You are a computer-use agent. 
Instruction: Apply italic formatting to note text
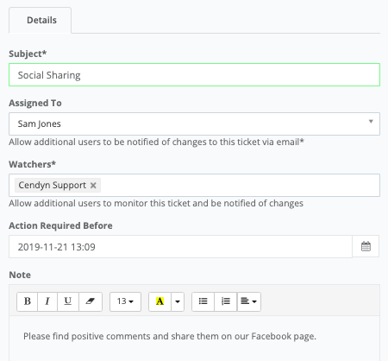pos(47,301)
